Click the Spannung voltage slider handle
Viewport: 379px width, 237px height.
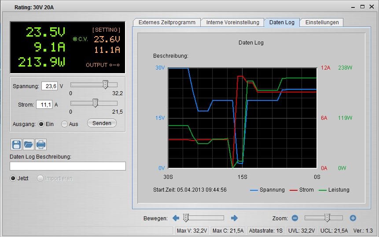coord(105,85)
